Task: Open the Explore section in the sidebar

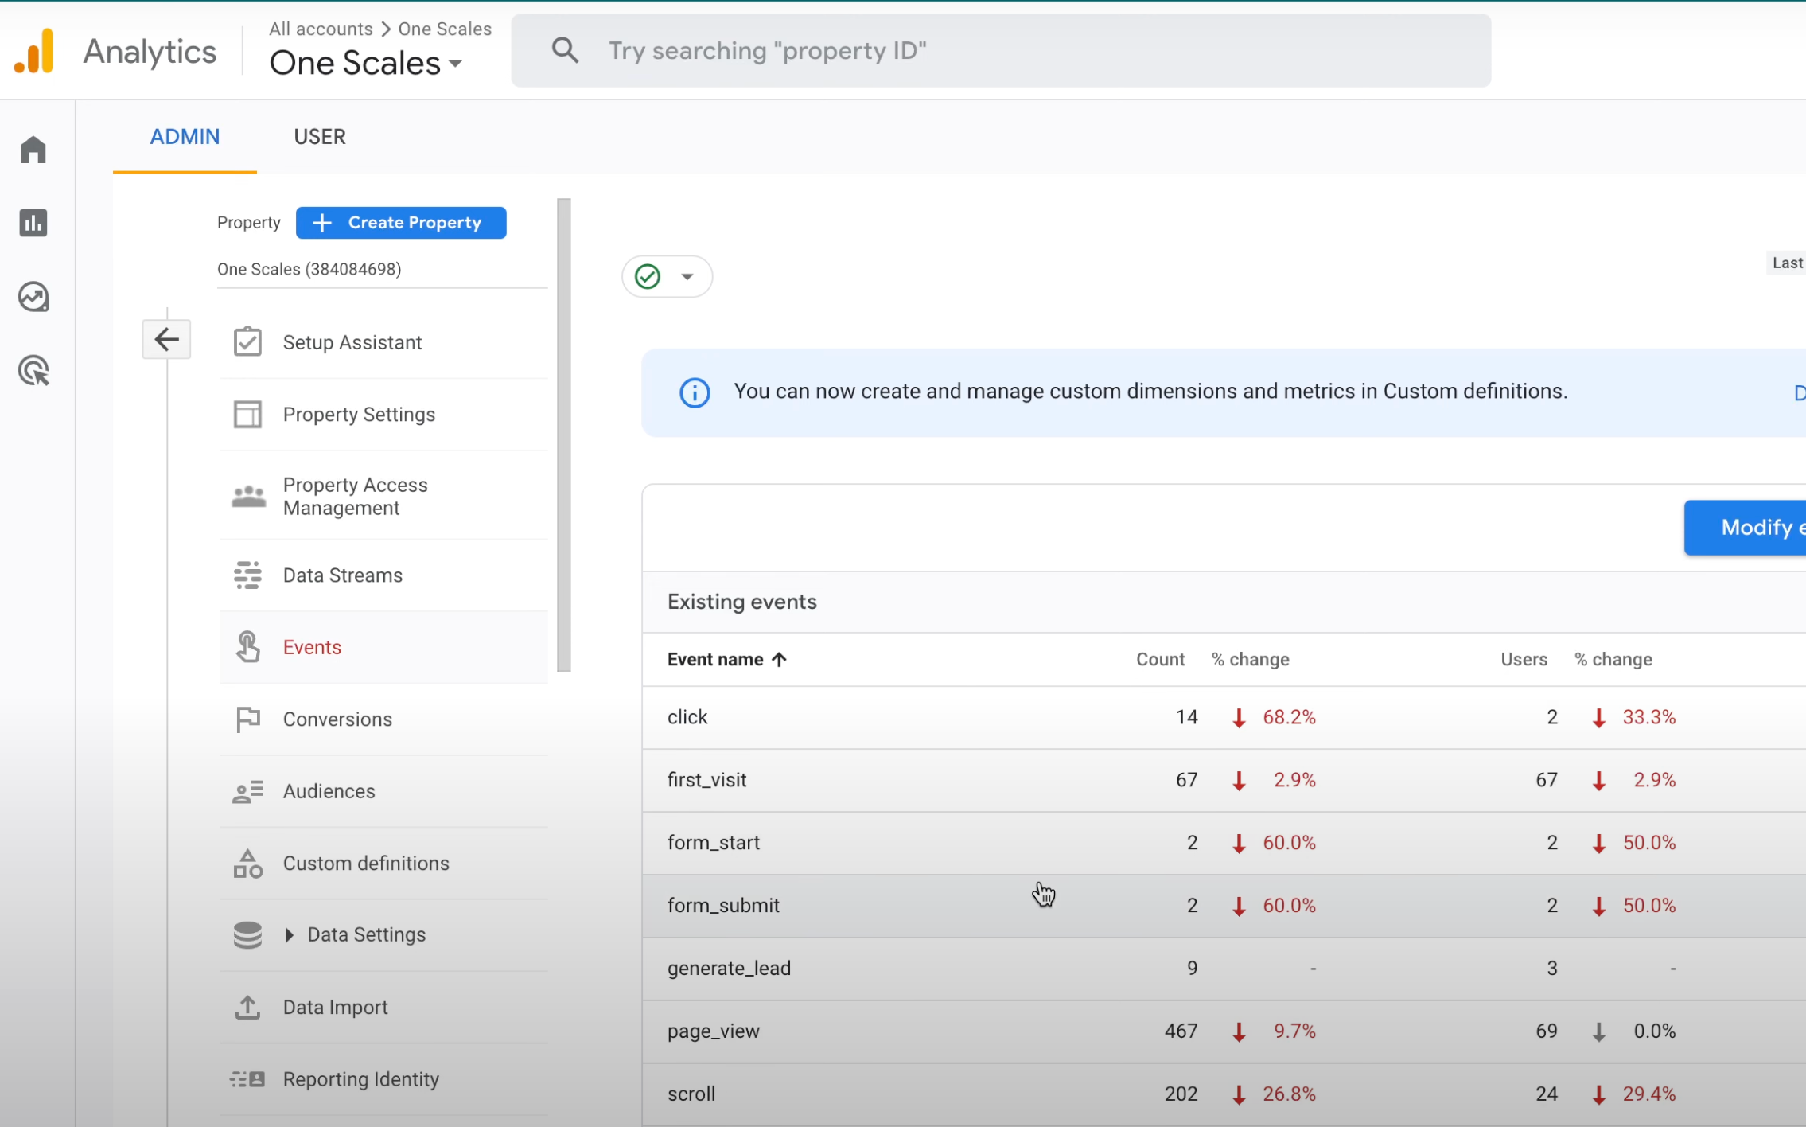Action: tap(33, 296)
